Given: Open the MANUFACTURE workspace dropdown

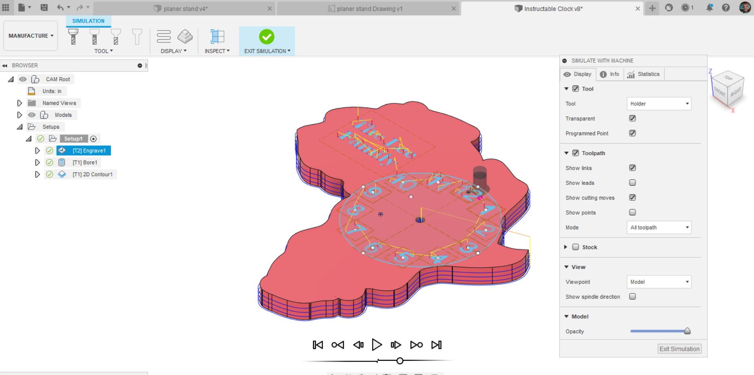Looking at the screenshot, I should [31, 36].
